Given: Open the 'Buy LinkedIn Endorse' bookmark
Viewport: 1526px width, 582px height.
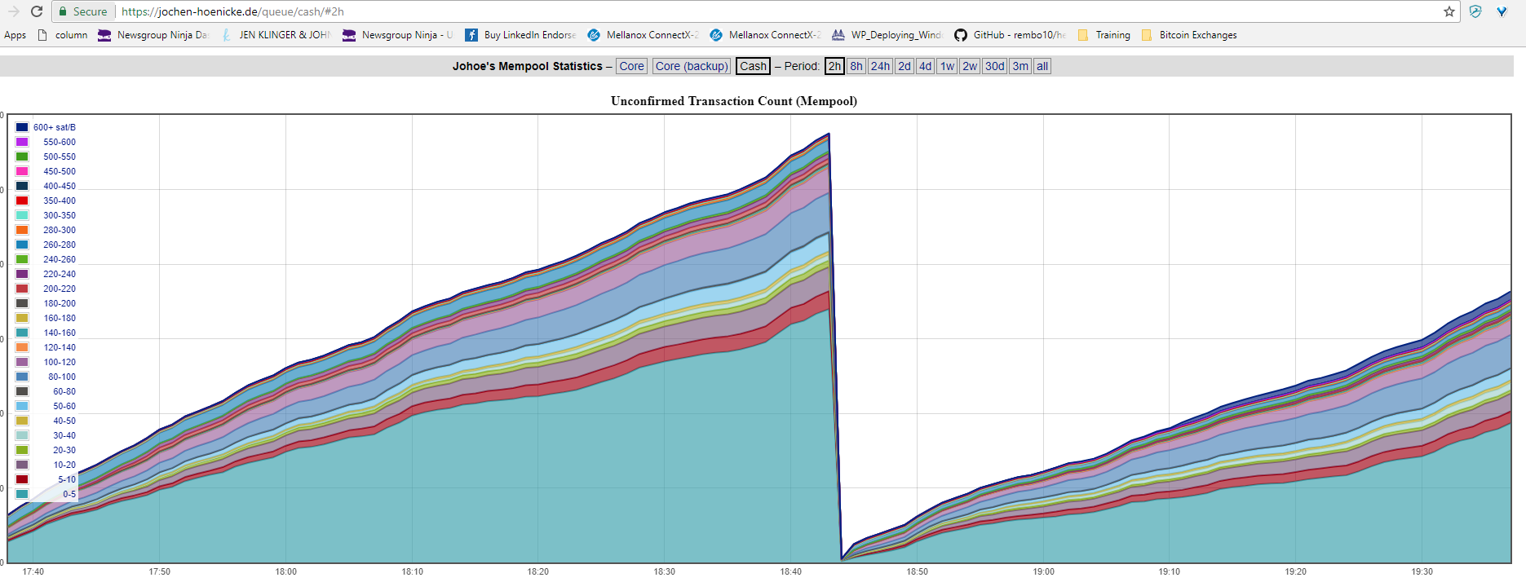Looking at the screenshot, I should click(x=520, y=35).
